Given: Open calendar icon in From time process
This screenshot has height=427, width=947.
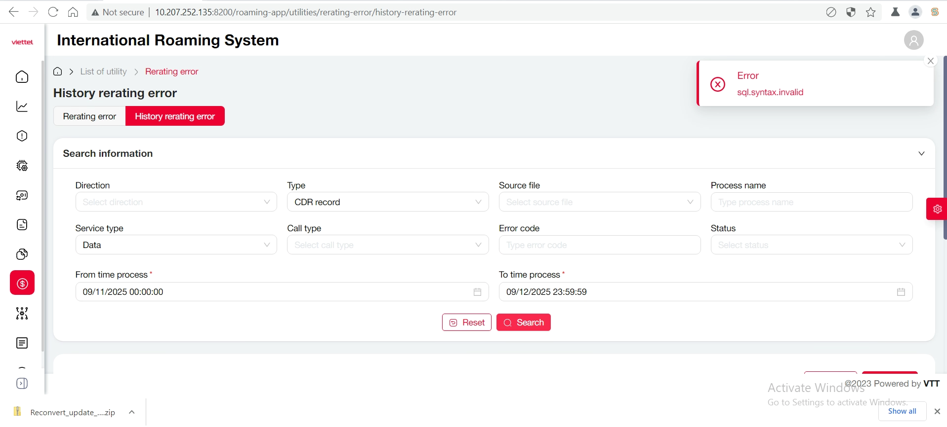Looking at the screenshot, I should coord(477,292).
